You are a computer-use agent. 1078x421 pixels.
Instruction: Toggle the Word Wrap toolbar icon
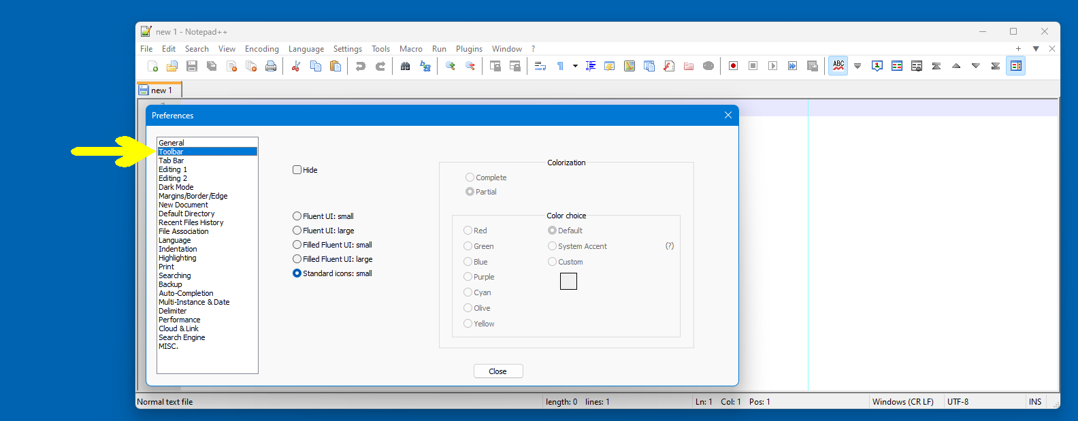(540, 66)
